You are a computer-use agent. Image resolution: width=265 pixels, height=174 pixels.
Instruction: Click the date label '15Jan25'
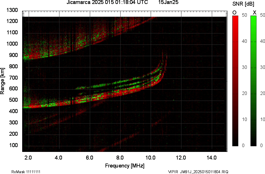tap(168, 2)
